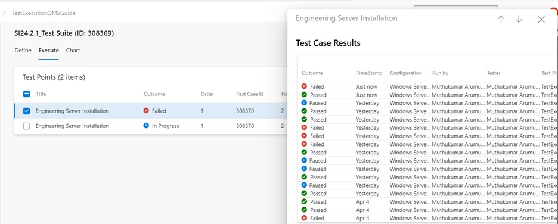This screenshot has height=224, width=558.
Task: Click the blue Paused icon directly below Passed Just now
Action: point(304,103)
